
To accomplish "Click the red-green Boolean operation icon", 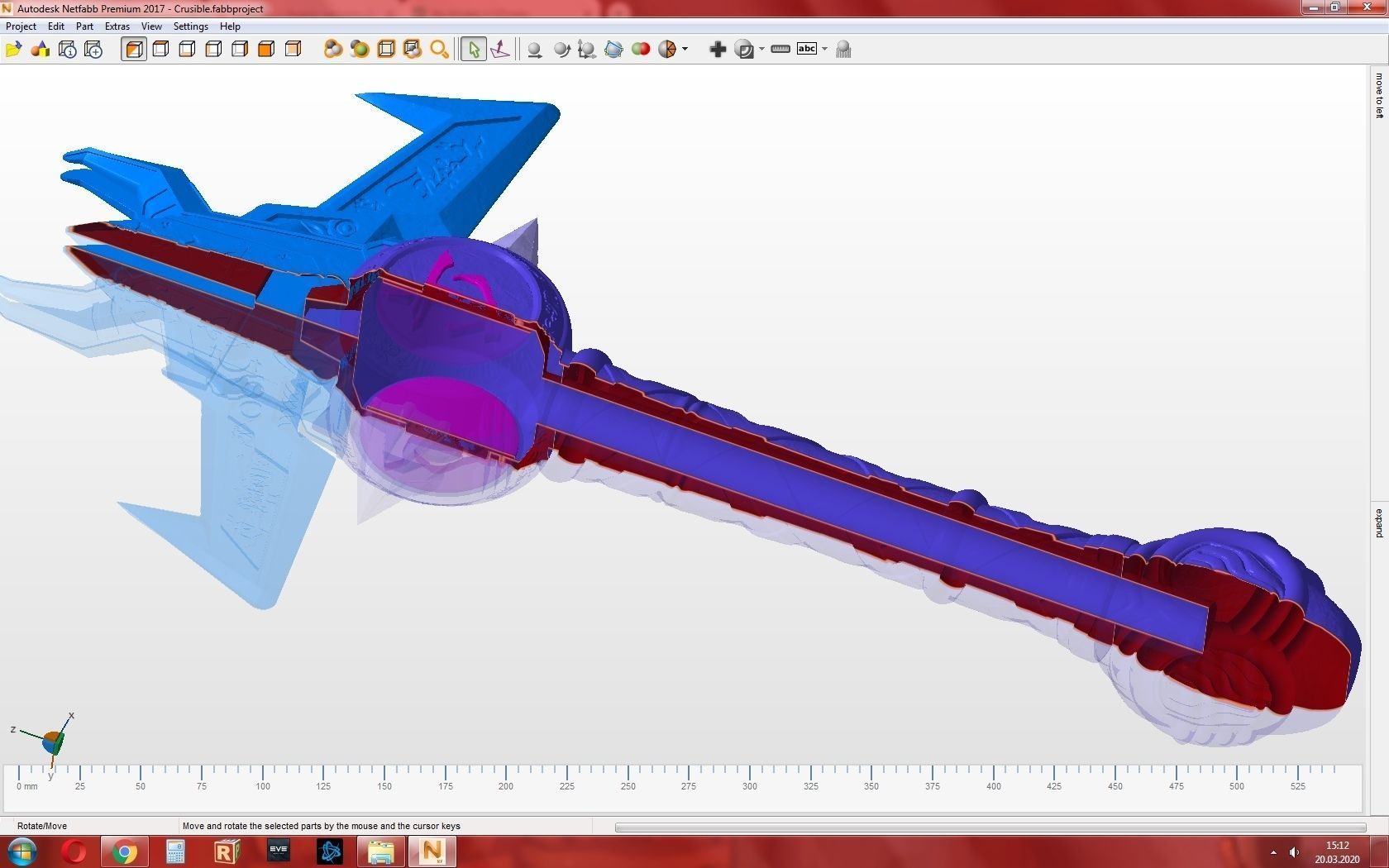I will coord(640,50).
